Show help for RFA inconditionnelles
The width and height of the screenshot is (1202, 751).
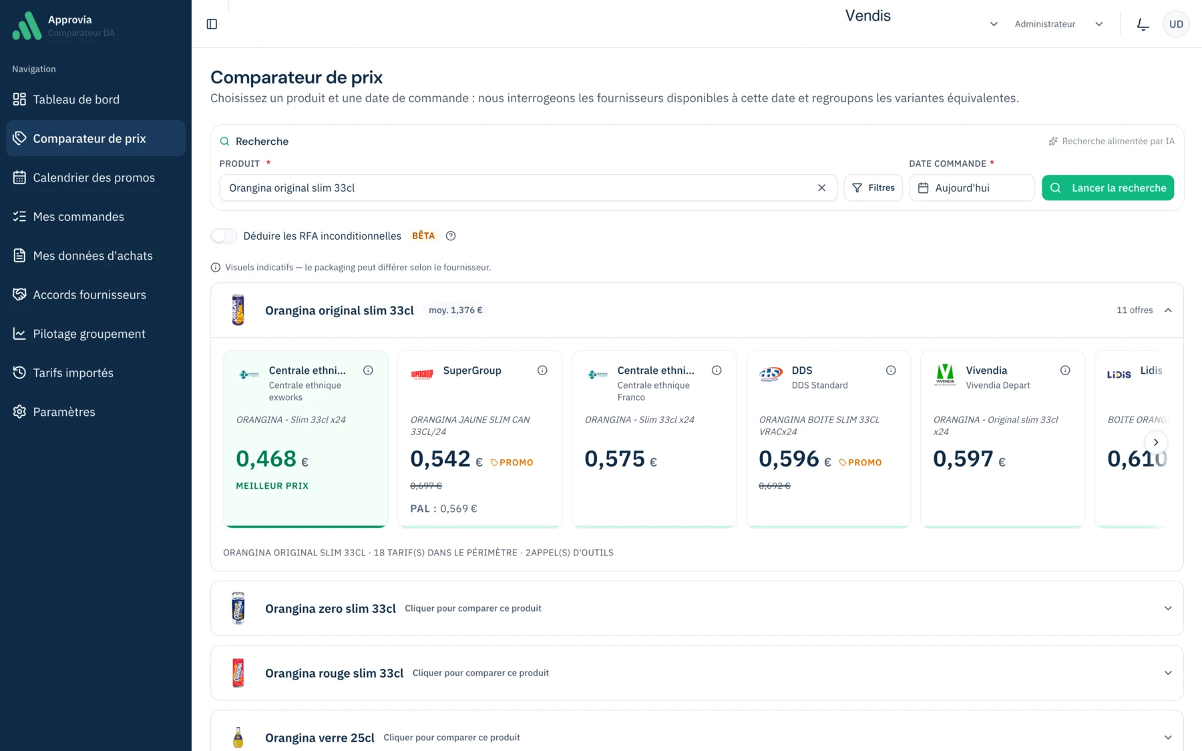451,236
